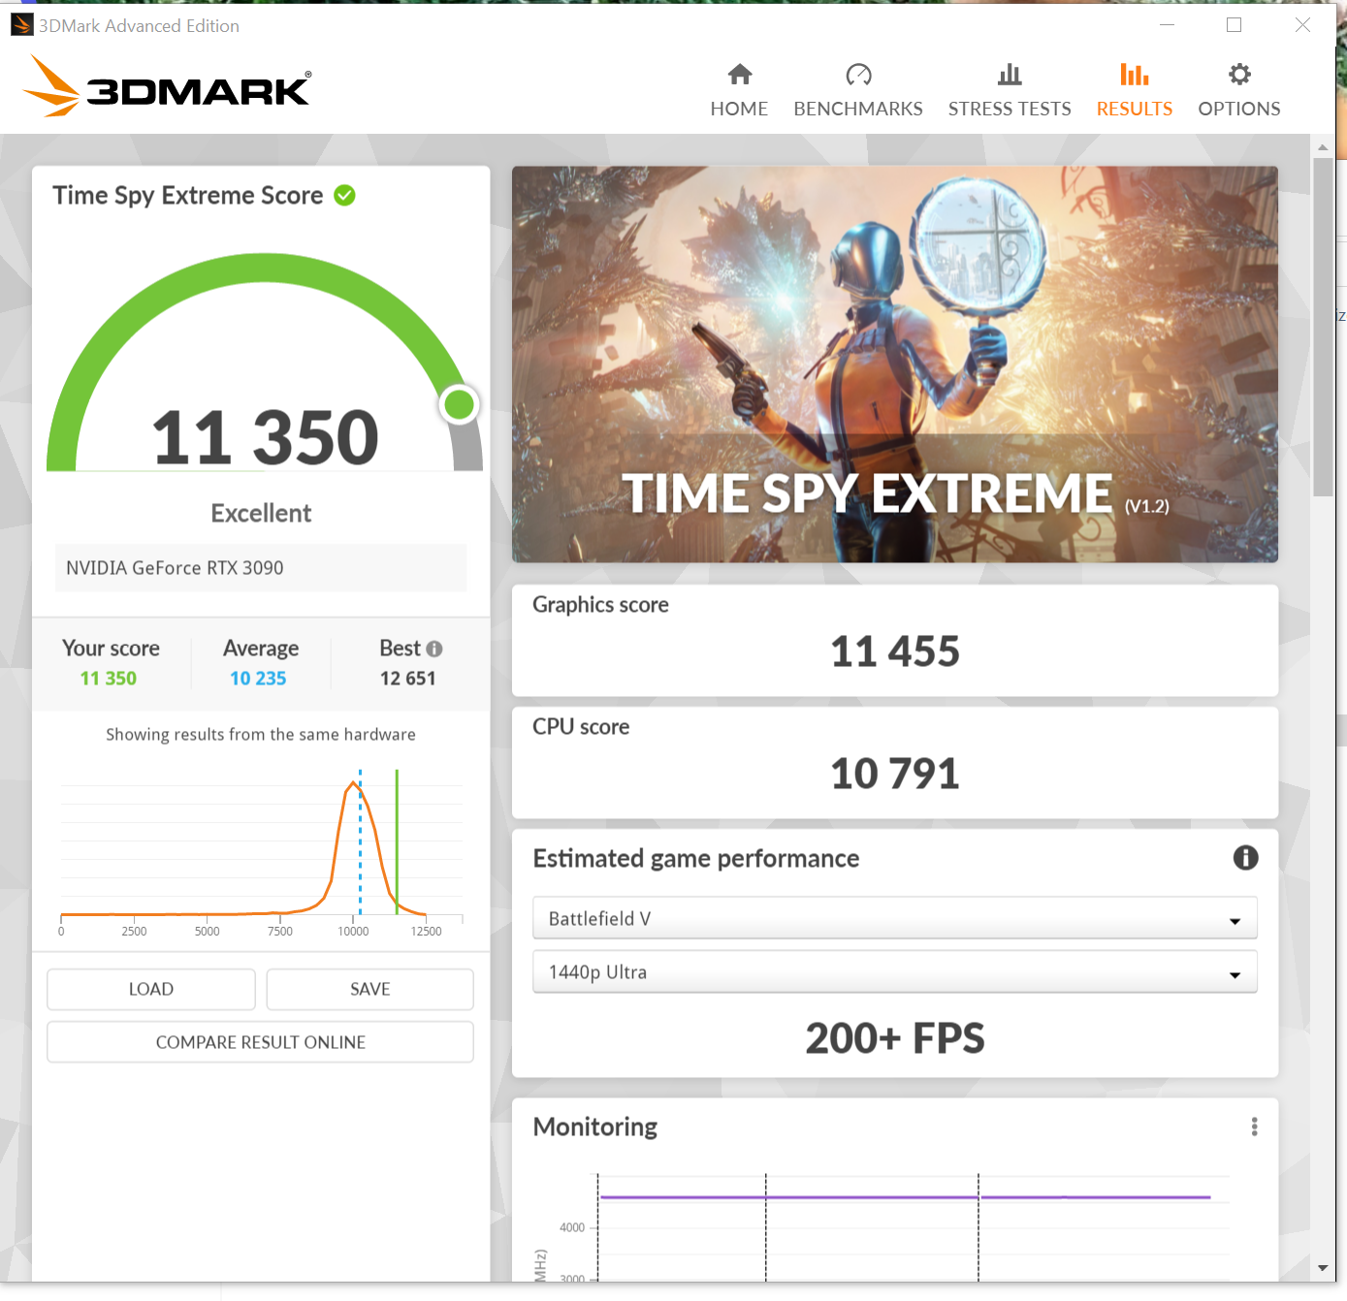Image resolution: width=1347 pixels, height=1301 pixels.
Task: Click the Time Spy Extreme Score heading
Action: click(x=187, y=196)
